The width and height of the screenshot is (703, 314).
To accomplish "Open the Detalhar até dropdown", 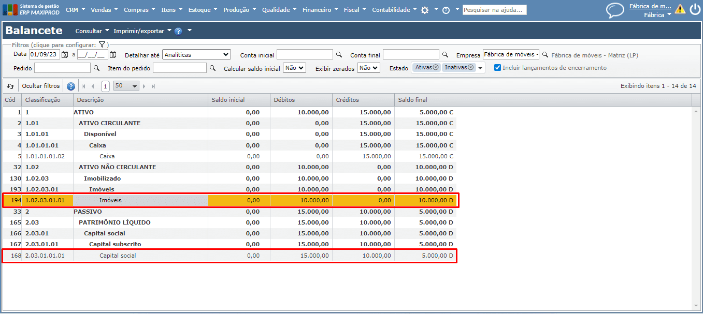I will pos(196,55).
